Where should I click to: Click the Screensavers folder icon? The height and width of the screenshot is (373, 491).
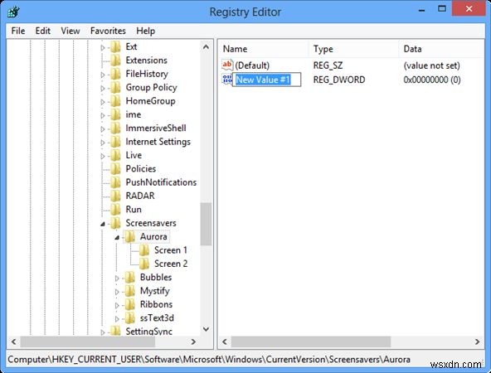coord(115,223)
